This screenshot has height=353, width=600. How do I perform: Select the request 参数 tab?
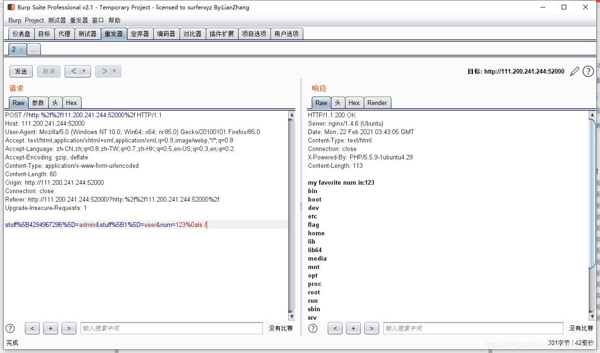38,103
